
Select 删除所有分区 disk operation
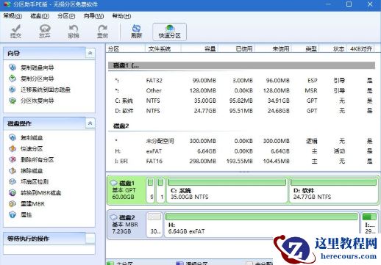(32, 159)
